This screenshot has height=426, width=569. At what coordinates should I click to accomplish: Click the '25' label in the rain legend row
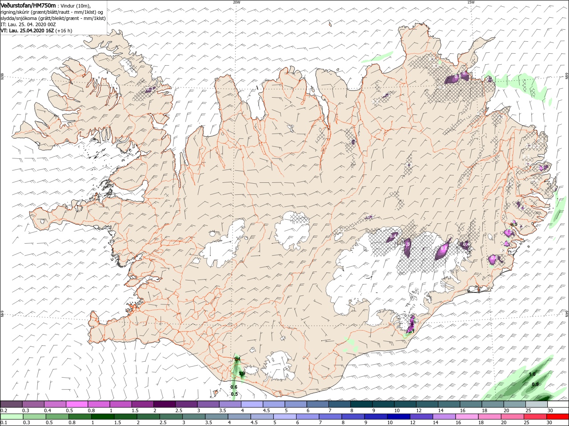tap(527, 423)
